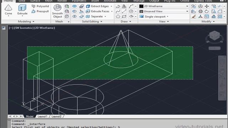Screen dimensions: 228x128
Task: Click the Stretch tool in Modify panel
Action: pos(214,11)
